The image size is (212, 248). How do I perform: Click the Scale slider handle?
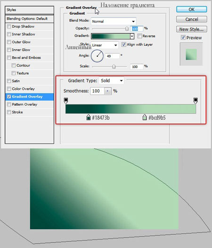click(x=114, y=67)
